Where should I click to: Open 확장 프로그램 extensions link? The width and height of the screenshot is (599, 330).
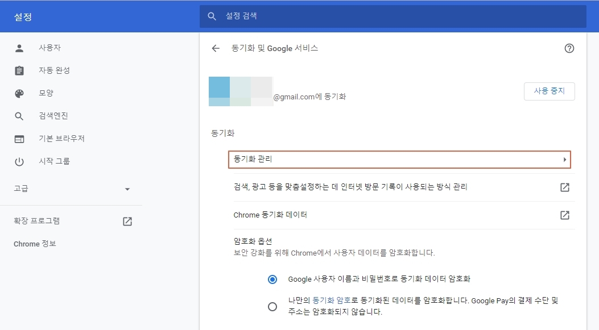click(x=36, y=221)
